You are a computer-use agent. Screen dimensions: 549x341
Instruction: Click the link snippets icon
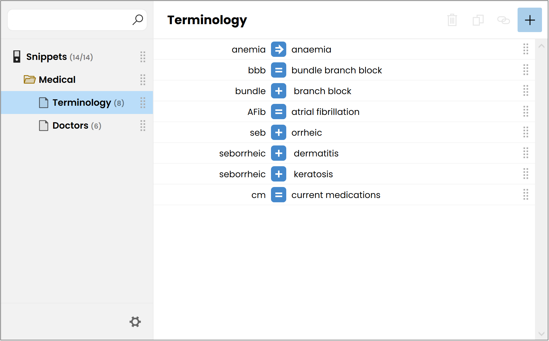504,20
